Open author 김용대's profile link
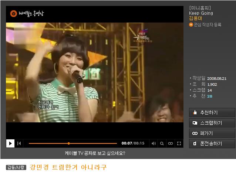The image size is (236, 173). 196,18
